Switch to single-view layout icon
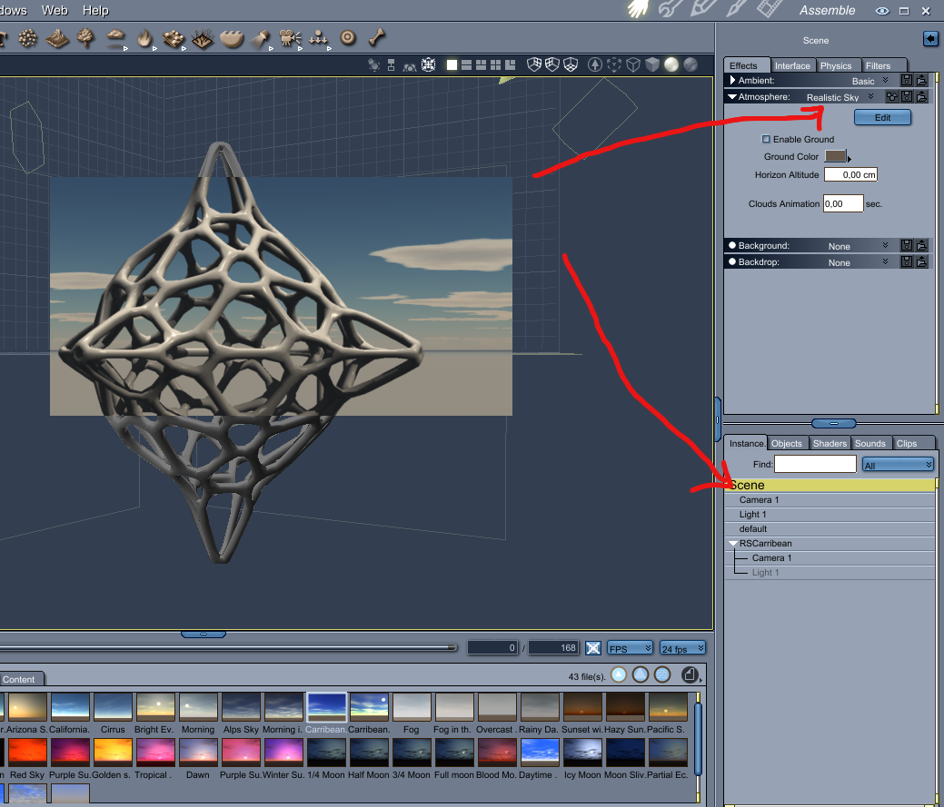944x807 pixels. 452,65
